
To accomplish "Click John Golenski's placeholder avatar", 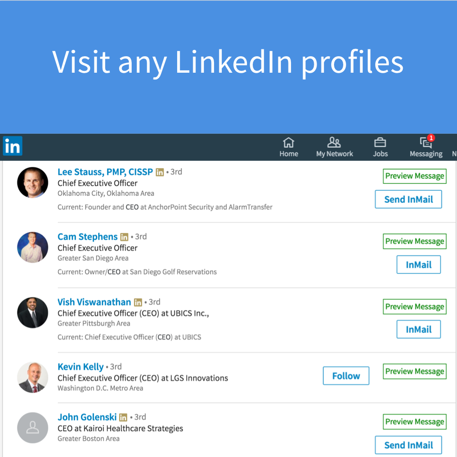I will (x=32, y=428).
